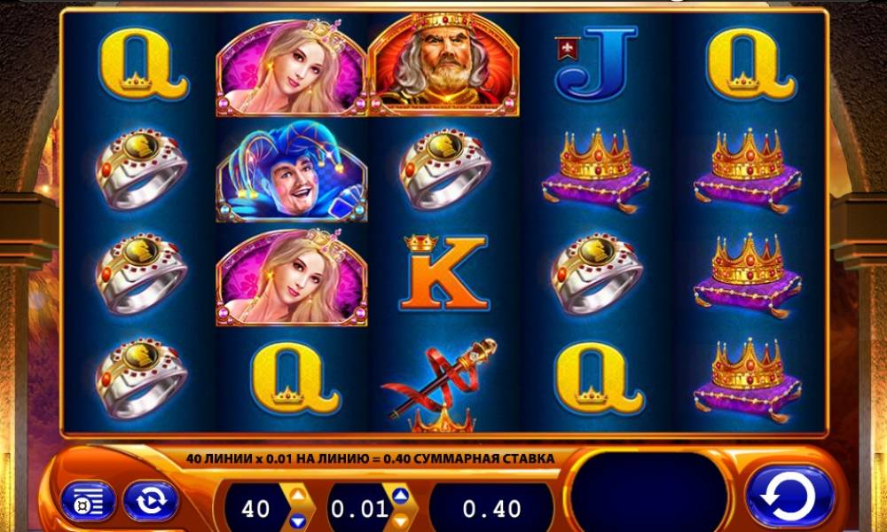This screenshot has height=532, width=887.
Task: Toggle the autoplay circular arrows button
Action: click(x=151, y=500)
